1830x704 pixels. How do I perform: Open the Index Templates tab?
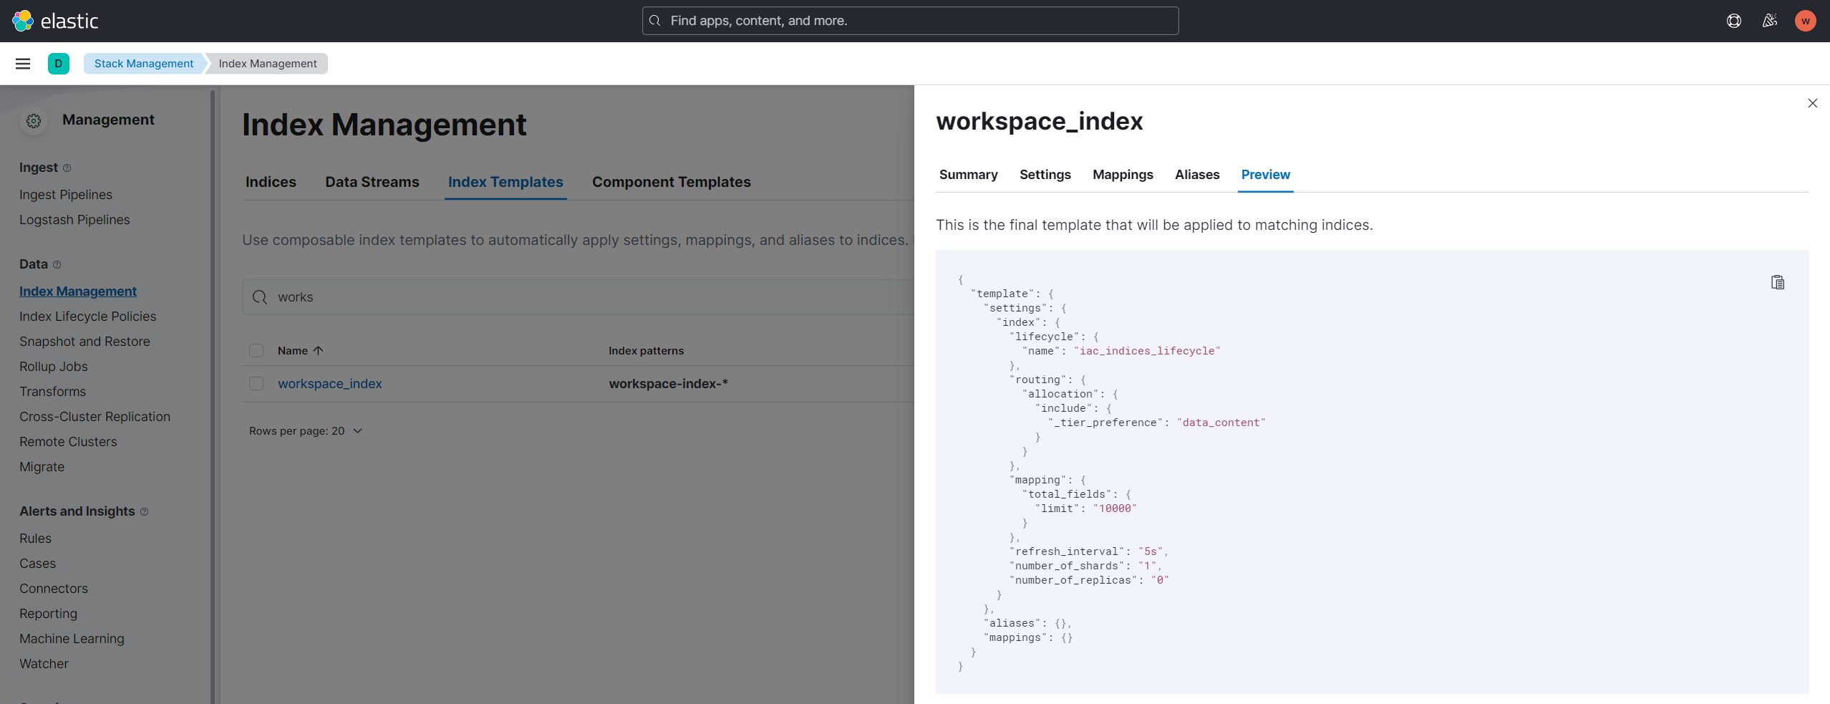click(505, 182)
